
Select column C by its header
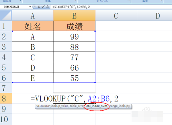pyautogui.click(x=116, y=15)
